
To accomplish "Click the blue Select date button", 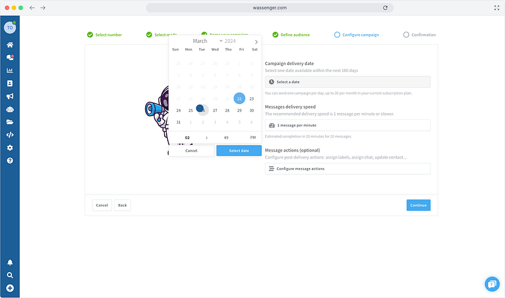I will coord(239,151).
